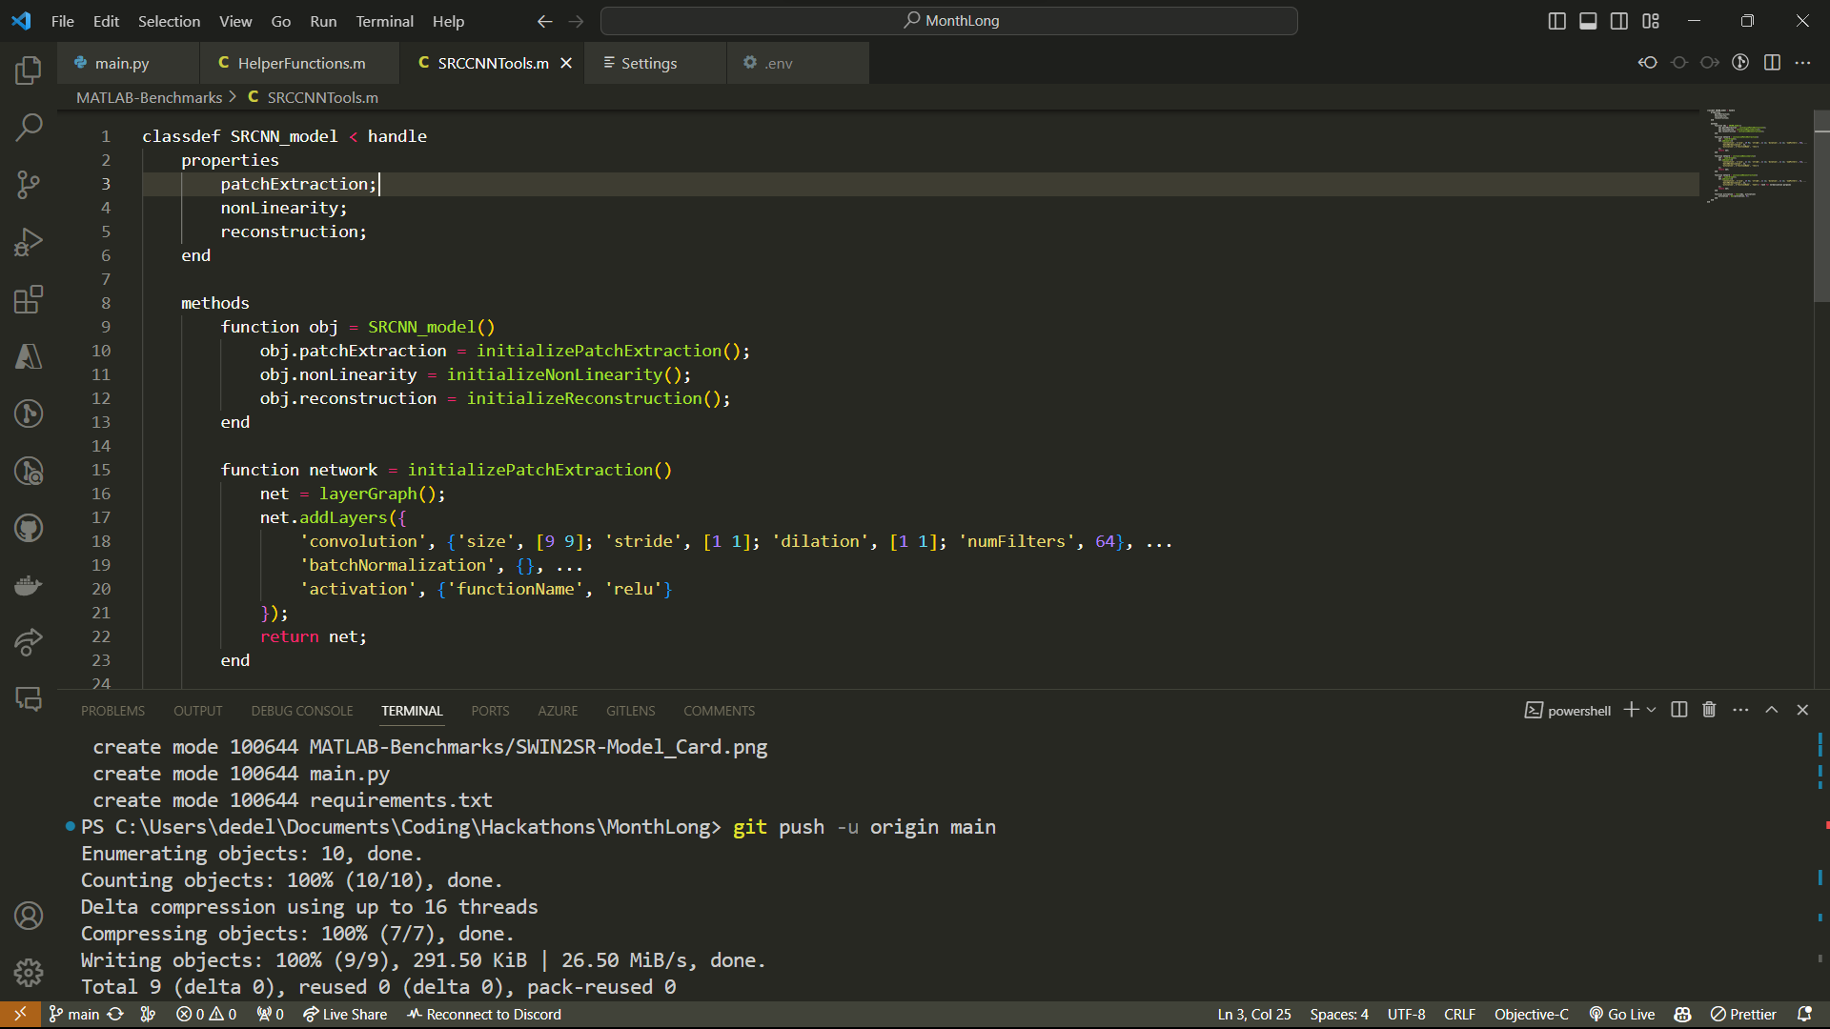Open the Search view icon

coord(29,127)
